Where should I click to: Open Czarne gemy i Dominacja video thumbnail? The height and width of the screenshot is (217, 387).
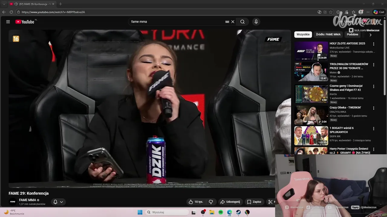tap(311, 93)
